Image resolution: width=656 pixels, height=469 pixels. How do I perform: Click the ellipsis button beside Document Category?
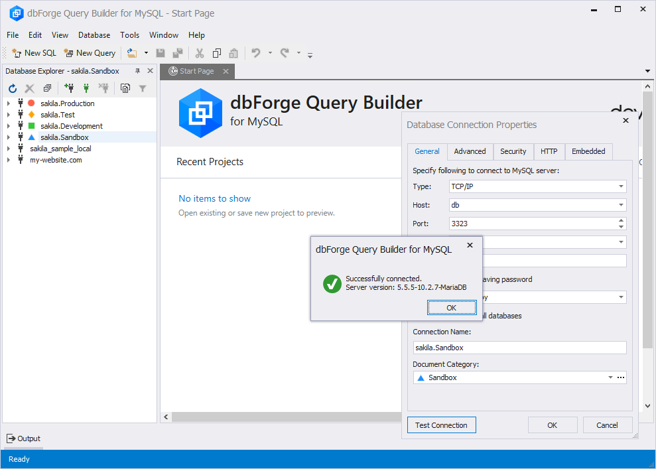(x=621, y=377)
